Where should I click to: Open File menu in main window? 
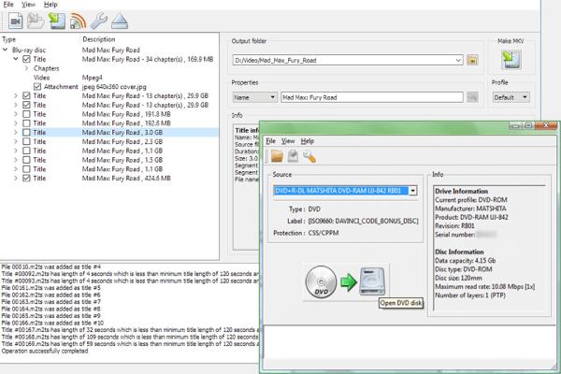8,5
